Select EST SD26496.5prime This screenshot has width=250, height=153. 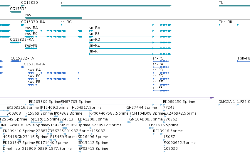pyautogui.click(x=80, y=140)
